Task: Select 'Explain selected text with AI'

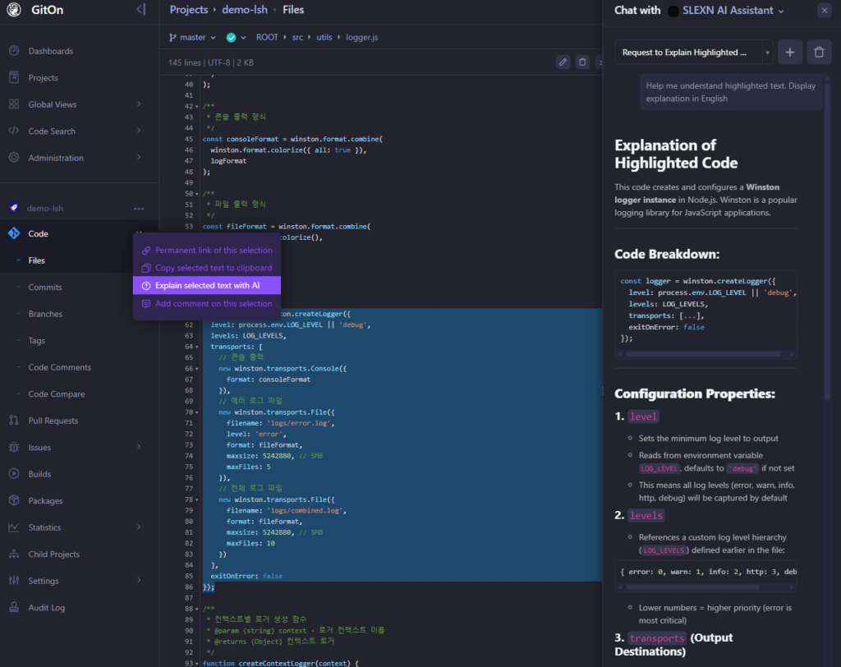Action: [x=207, y=286]
